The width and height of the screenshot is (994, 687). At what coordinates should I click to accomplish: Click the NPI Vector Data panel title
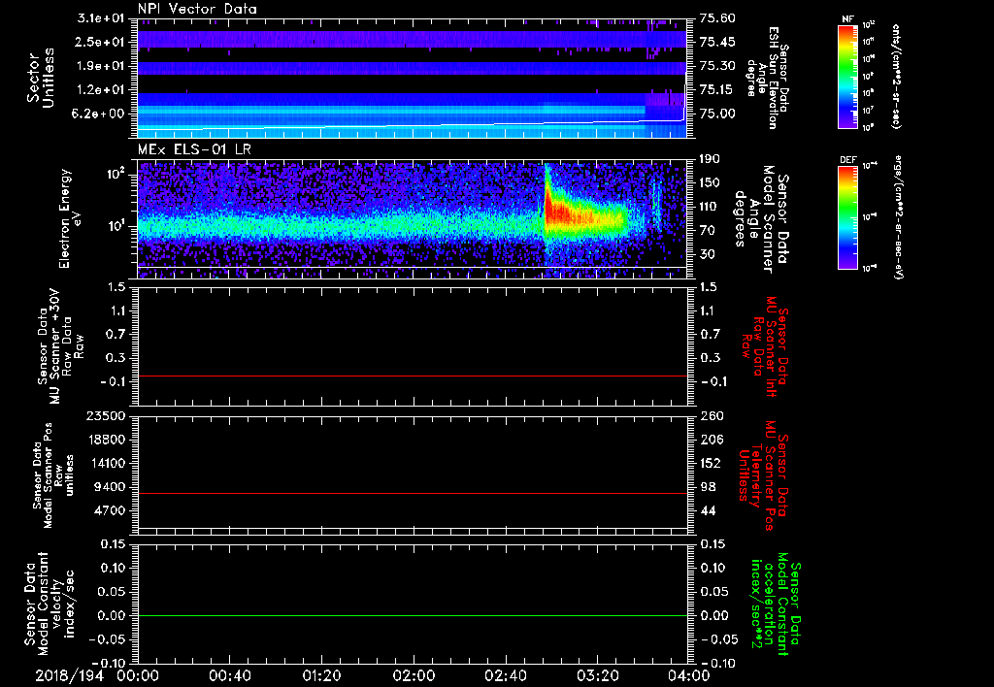(197, 9)
